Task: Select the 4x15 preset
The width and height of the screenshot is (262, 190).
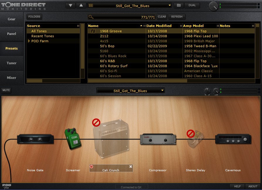Action: [171, 41]
